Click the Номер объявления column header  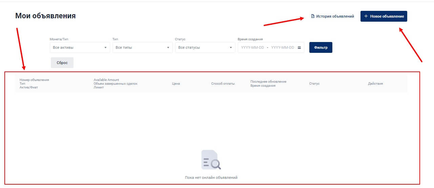(x=34, y=80)
